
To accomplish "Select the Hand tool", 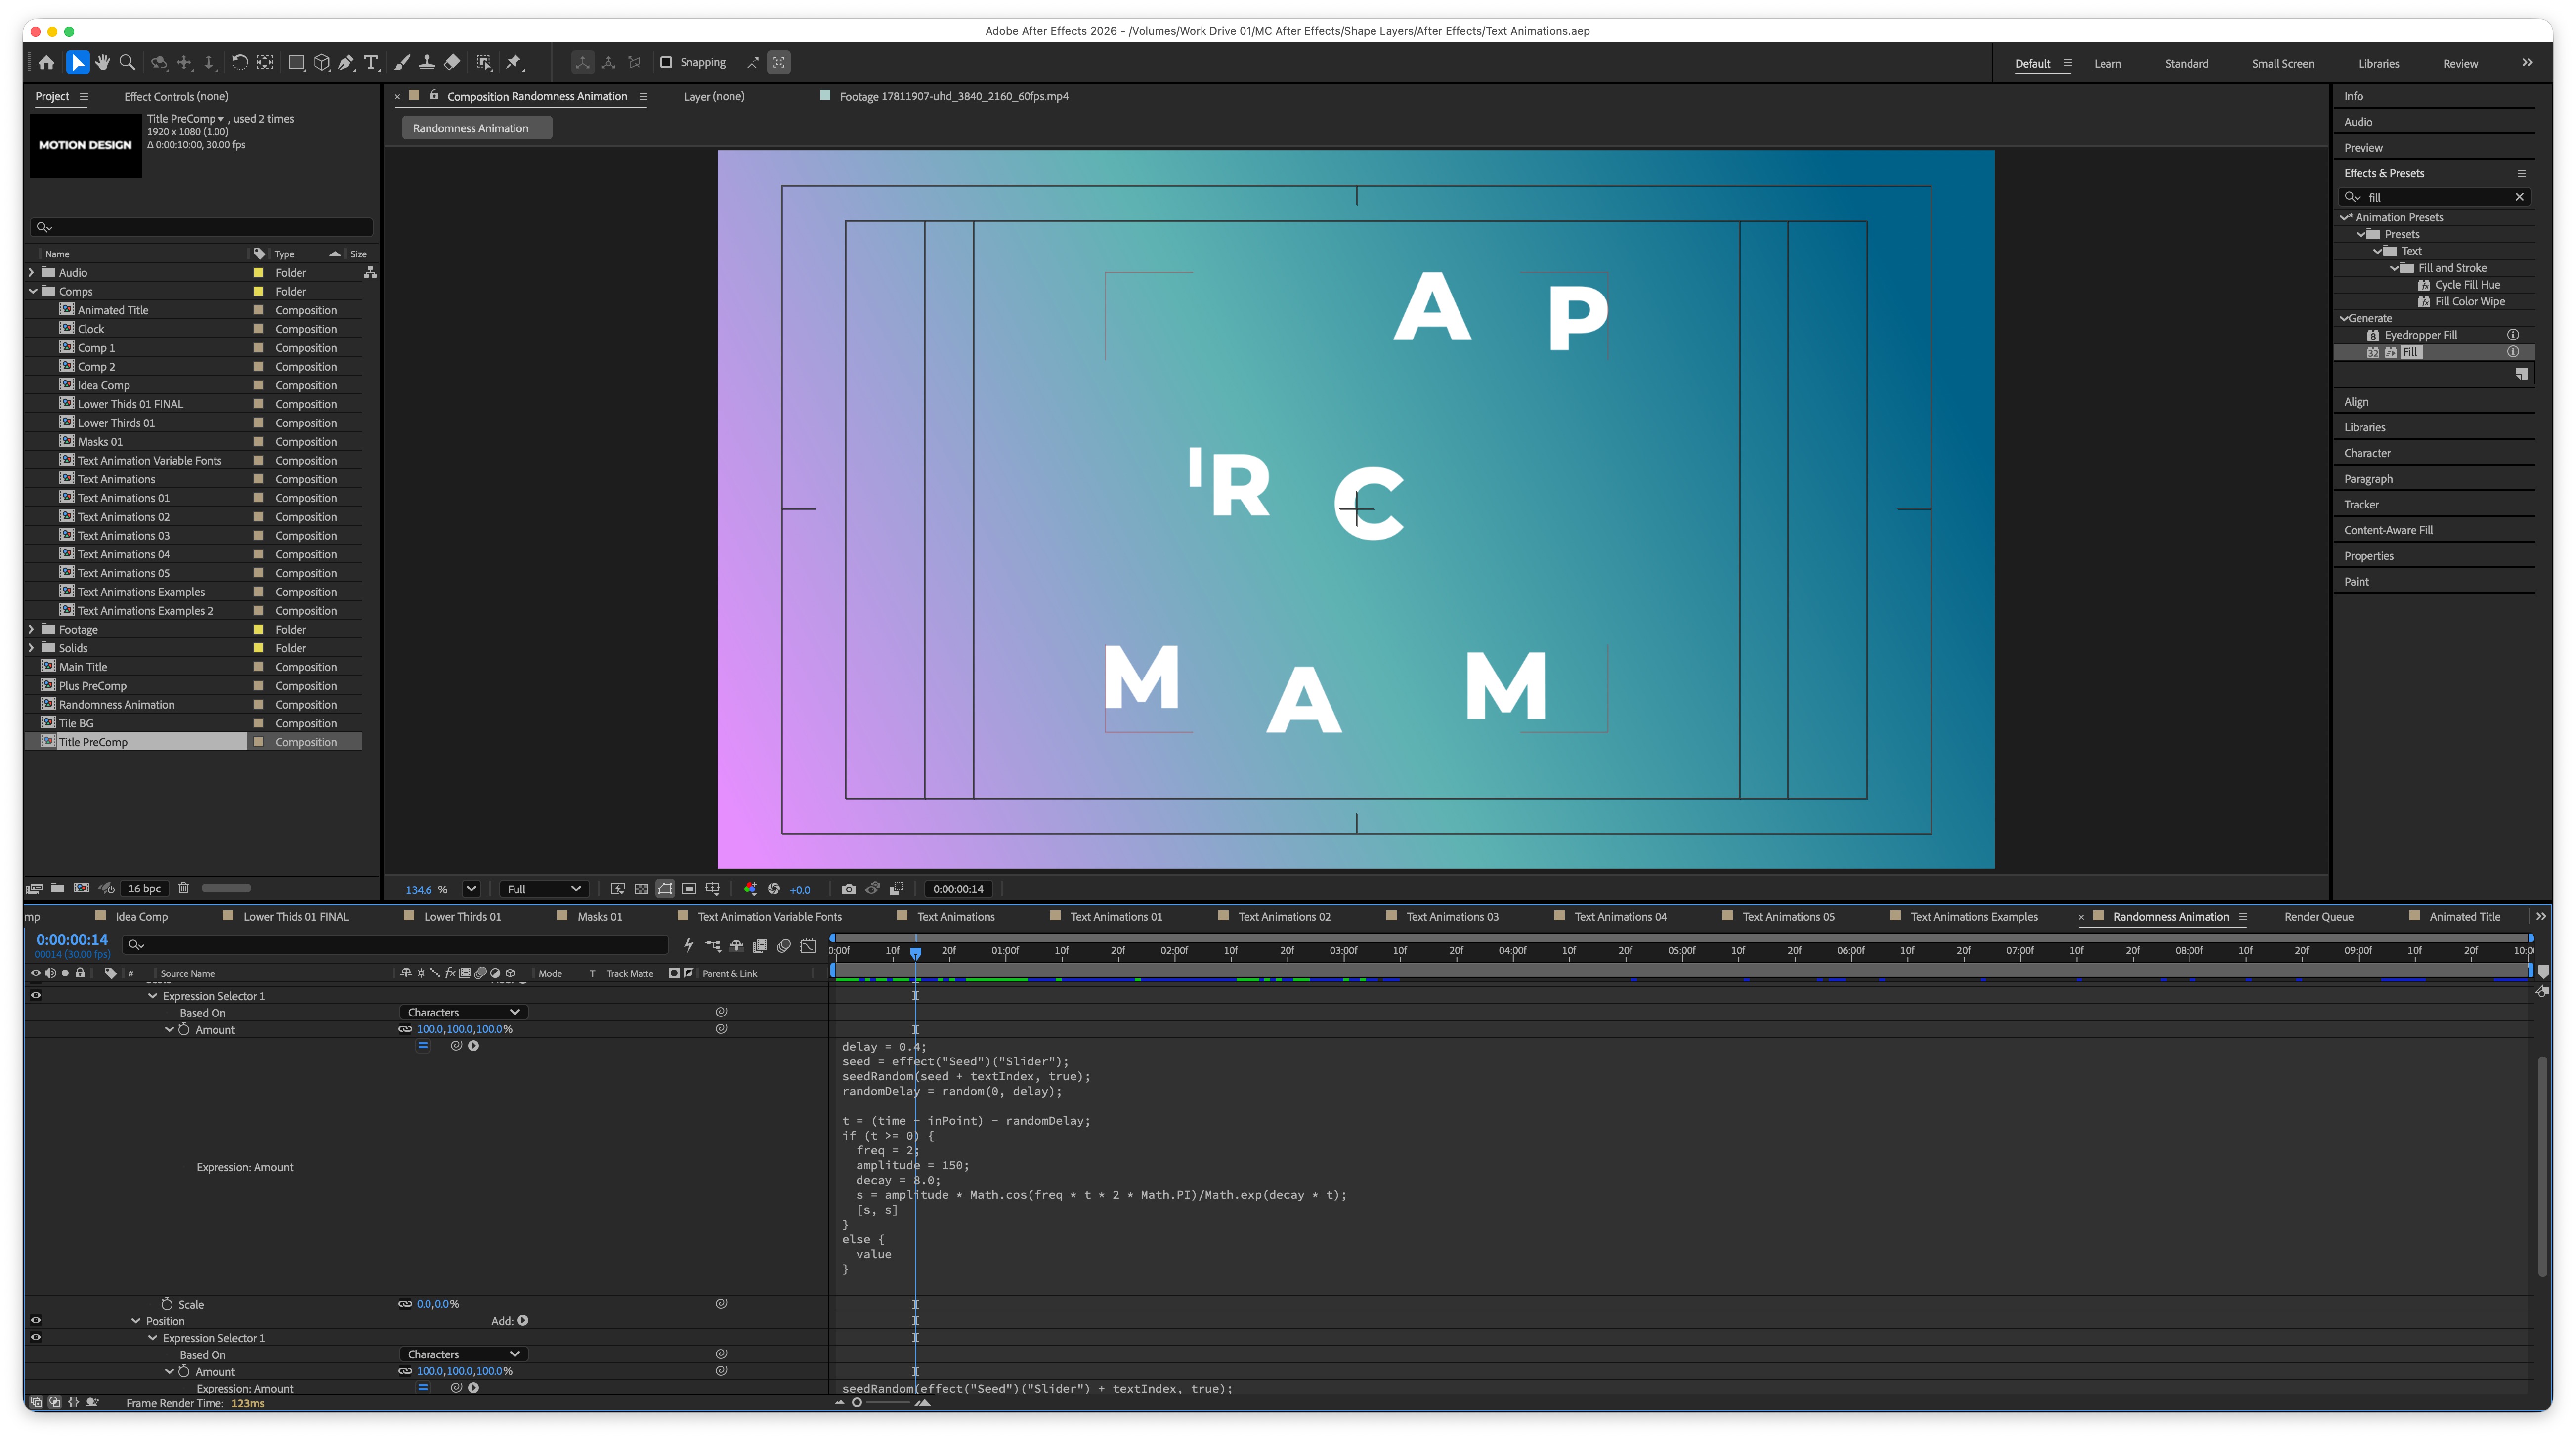I will coord(102,62).
